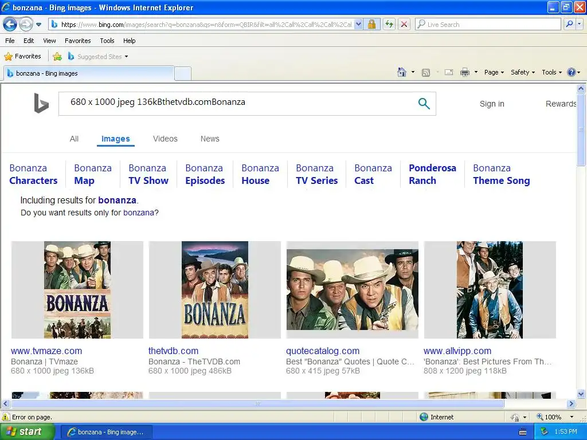Open the recent pages dropdown arrow
This screenshot has width=587, height=440.
(x=38, y=25)
